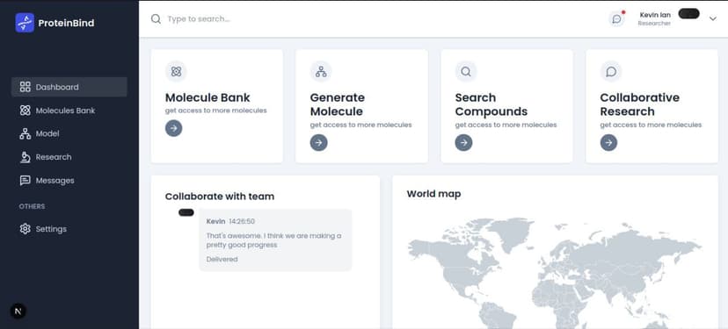Click the Research microscope icon
Screen dimensions: 728x329
coord(25,157)
